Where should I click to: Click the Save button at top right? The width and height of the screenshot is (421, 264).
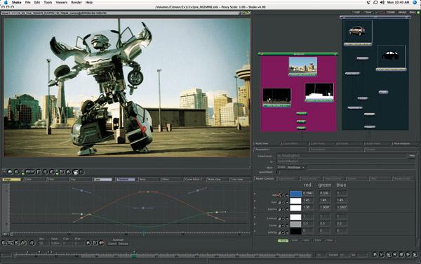(x=368, y=13)
